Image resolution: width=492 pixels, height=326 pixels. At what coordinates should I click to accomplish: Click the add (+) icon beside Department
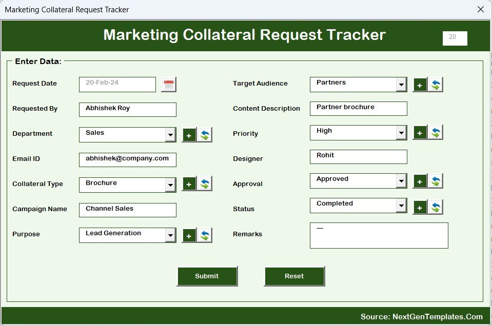pos(189,135)
